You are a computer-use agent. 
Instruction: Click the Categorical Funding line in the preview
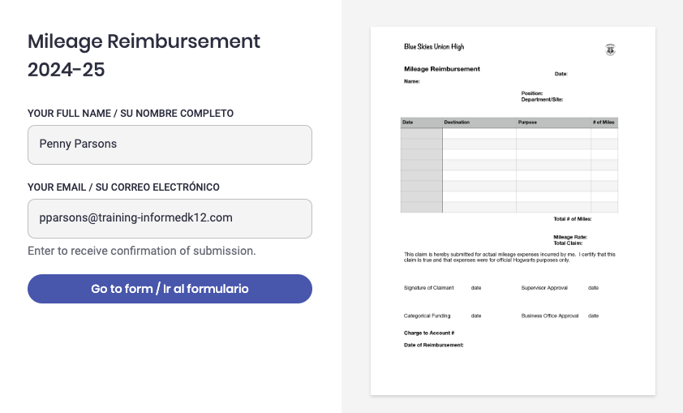tap(427, 316)
